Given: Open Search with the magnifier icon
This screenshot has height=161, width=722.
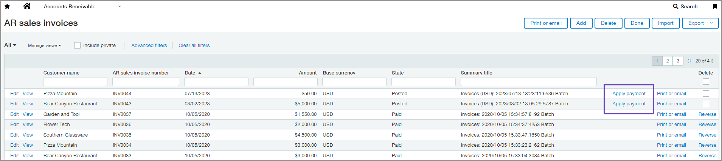Looking at the screenshot, I should pos(675,6).
